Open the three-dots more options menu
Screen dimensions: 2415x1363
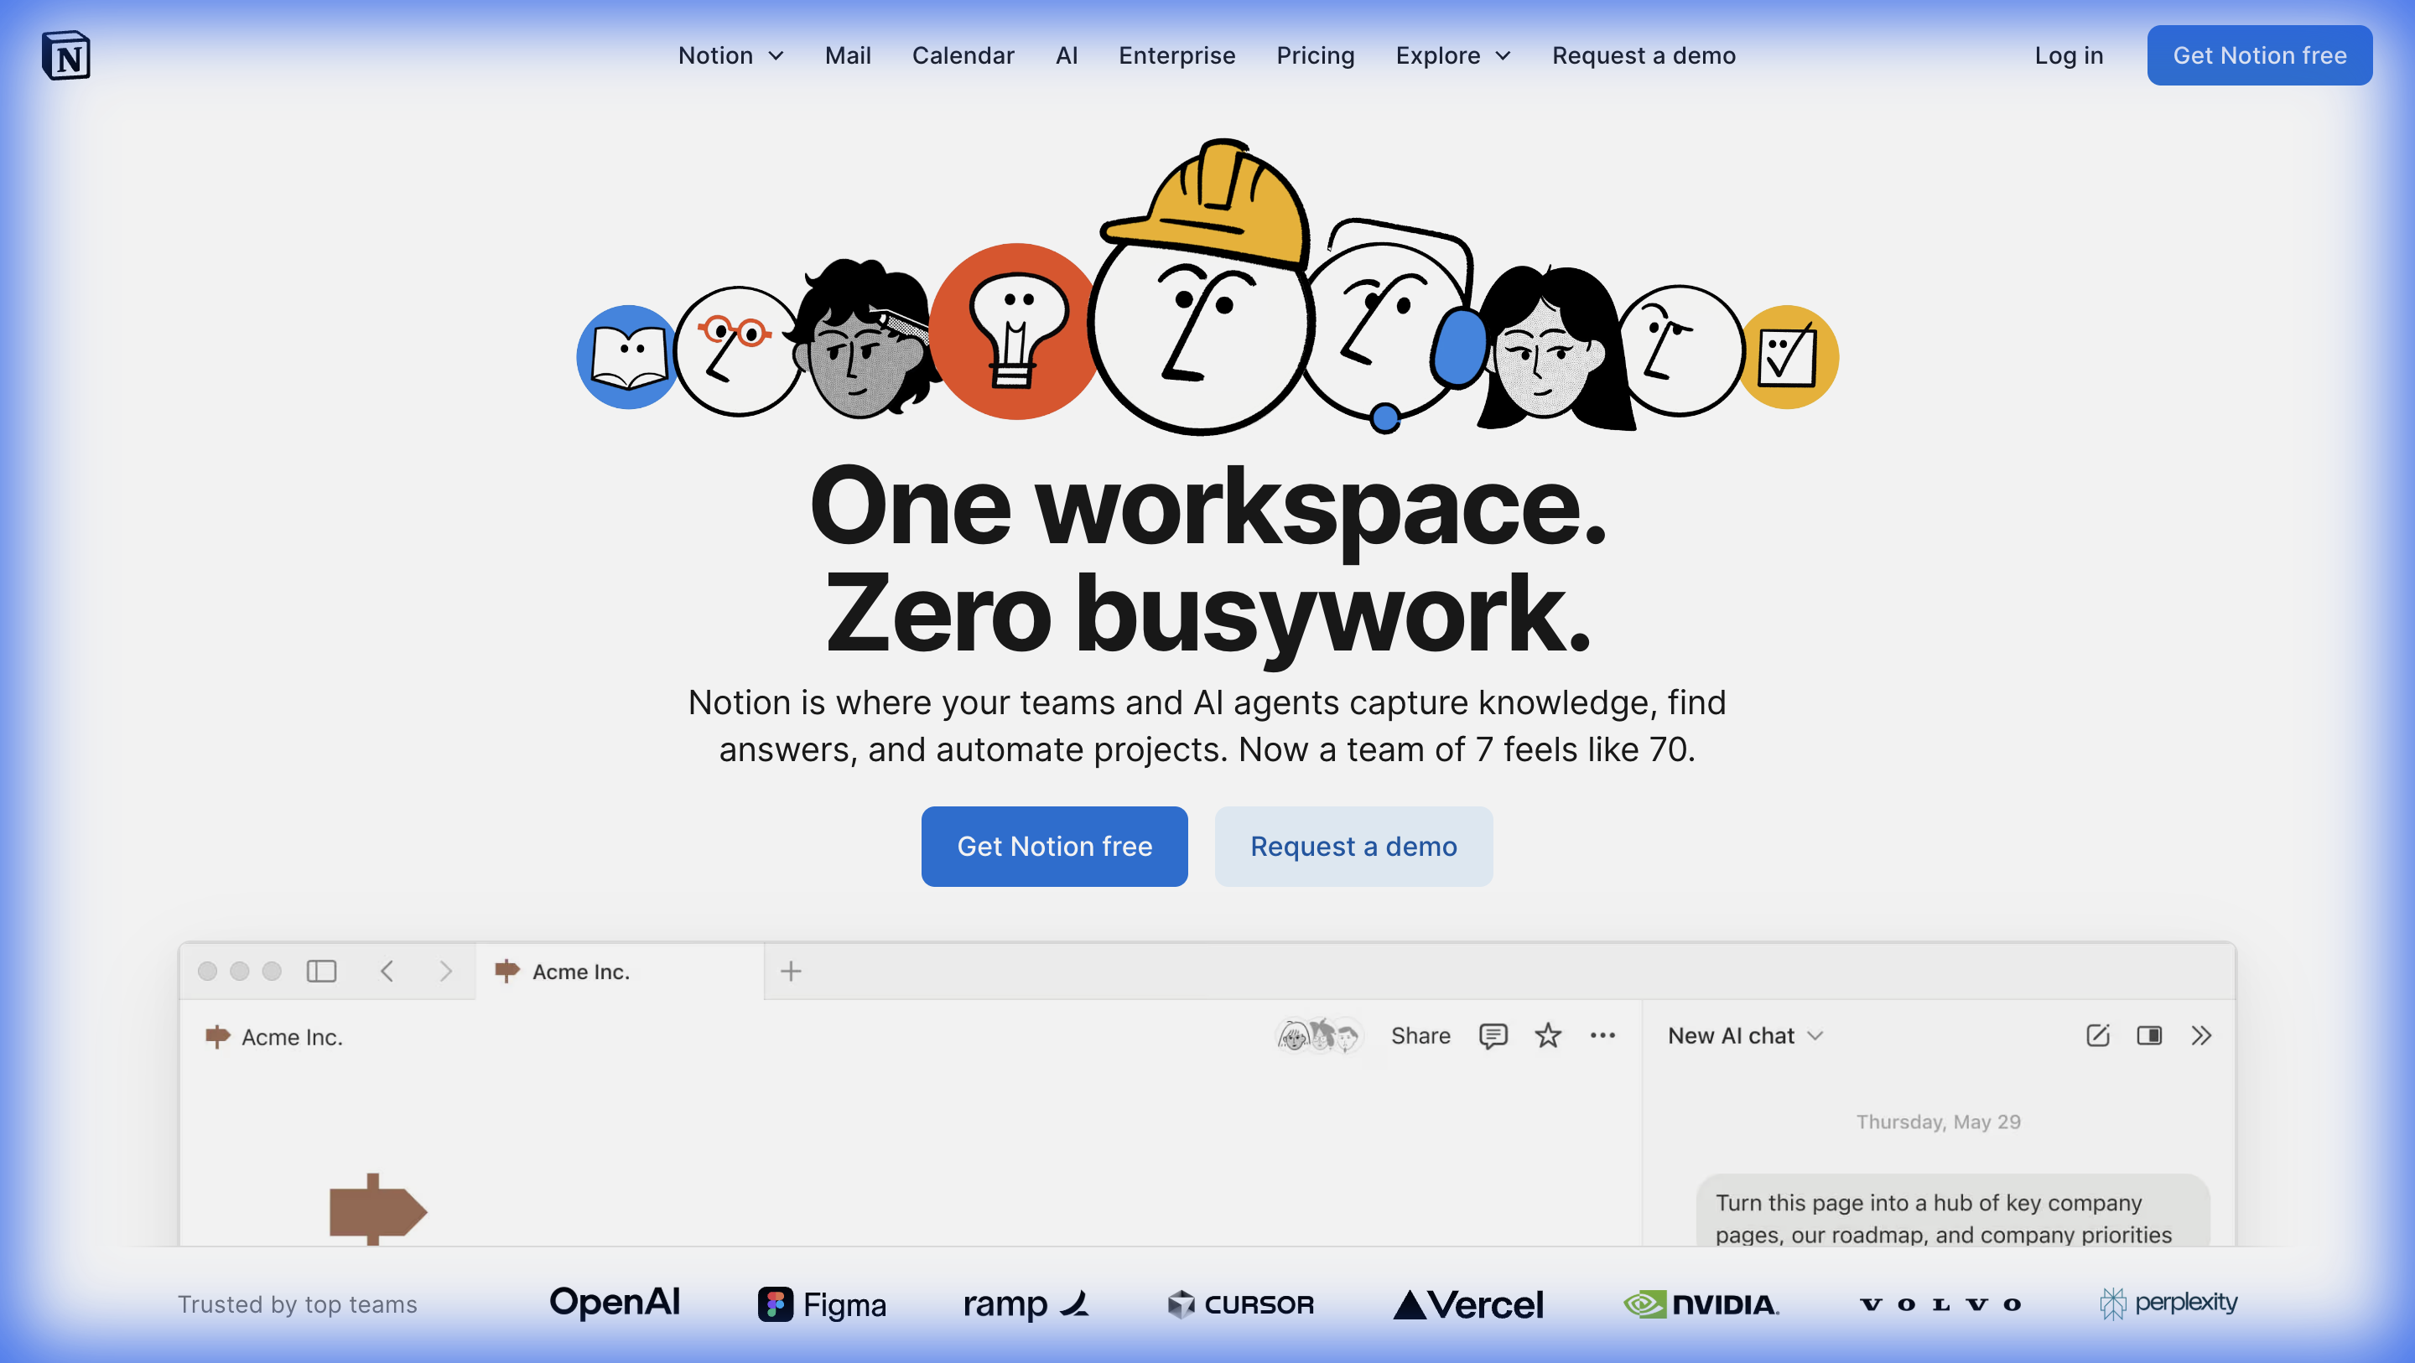click(x=1602, y=1035)
